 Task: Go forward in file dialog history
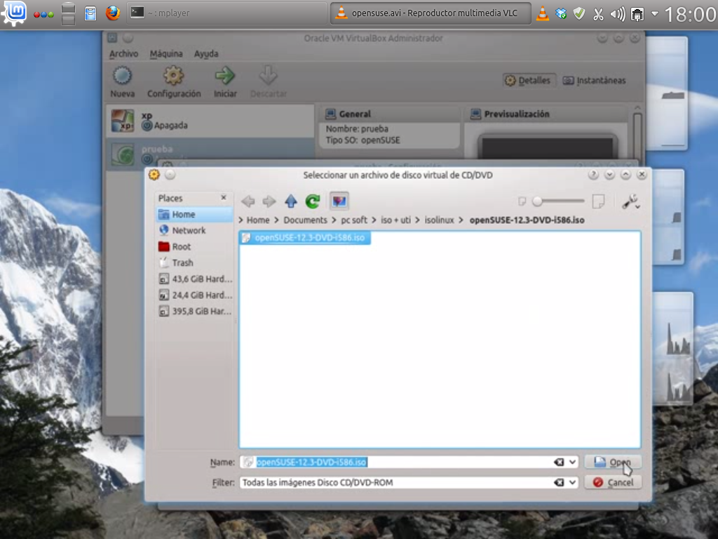tap(269, 201)
